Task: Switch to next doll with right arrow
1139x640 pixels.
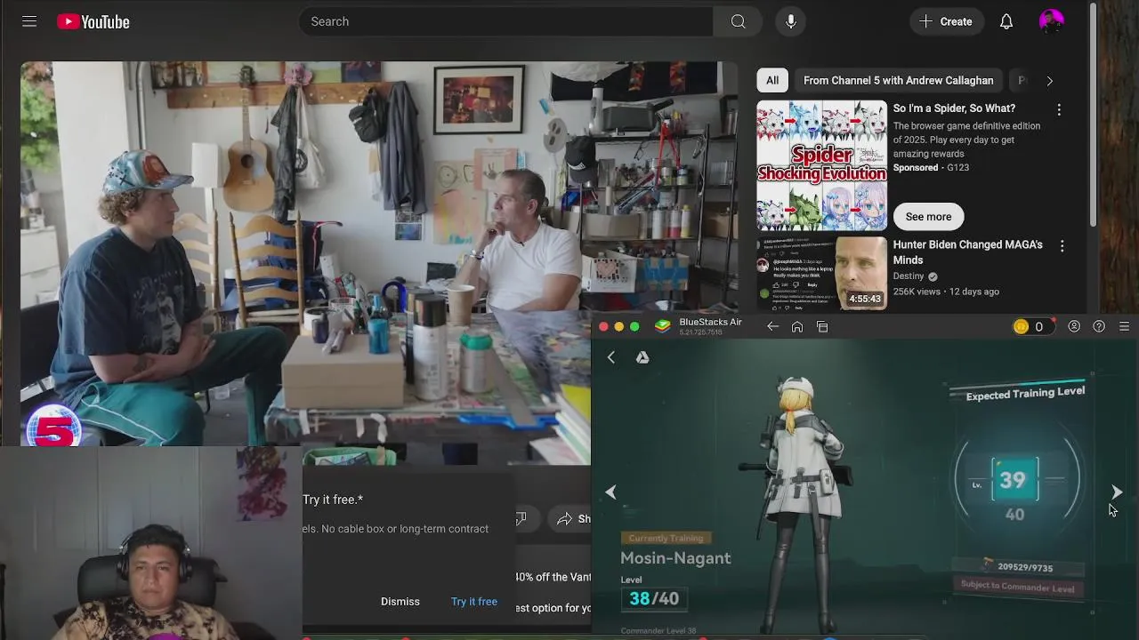Action: click(1117, 492)
